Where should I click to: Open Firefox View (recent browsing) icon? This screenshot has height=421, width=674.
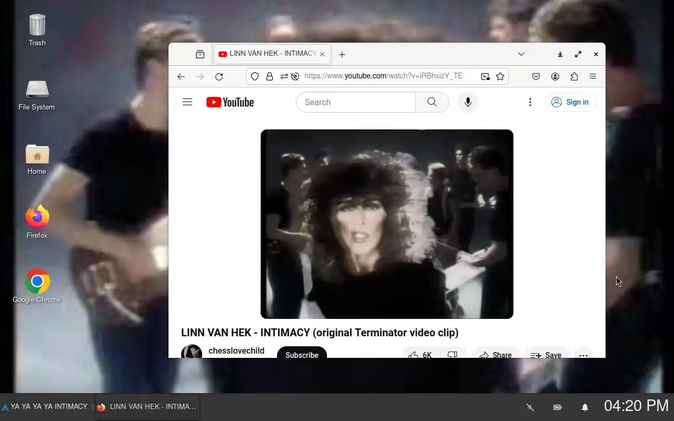(x=200, y=54)
